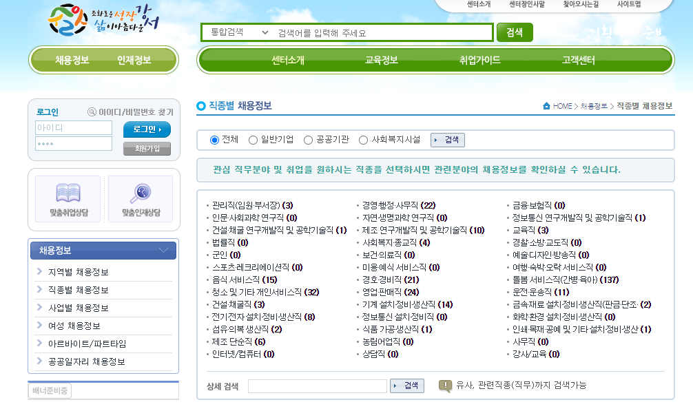Open 사회복지·종교직 (4) category

(396, 243)
